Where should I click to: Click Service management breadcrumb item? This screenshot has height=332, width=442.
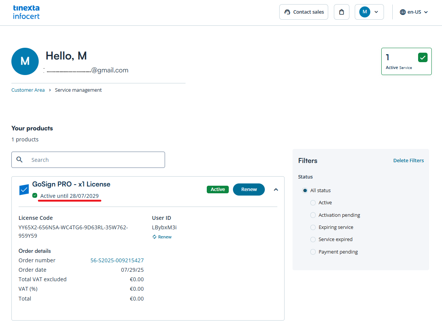[78, 90]
